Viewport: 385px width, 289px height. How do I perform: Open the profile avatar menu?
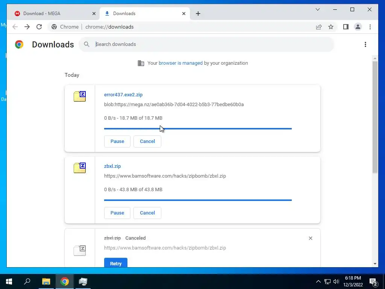tap(358, 27)
